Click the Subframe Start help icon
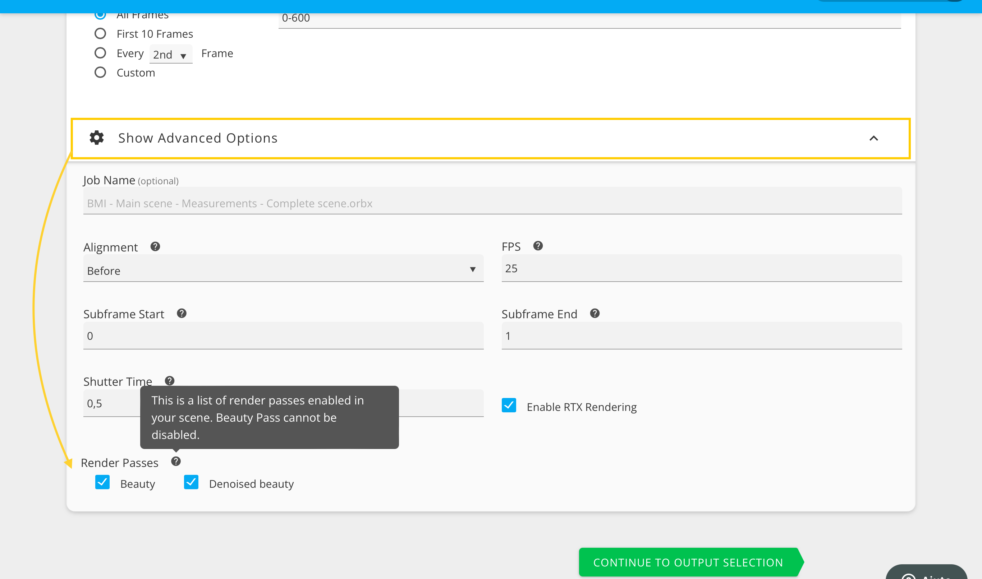982x579 pixels. point(182,313)
